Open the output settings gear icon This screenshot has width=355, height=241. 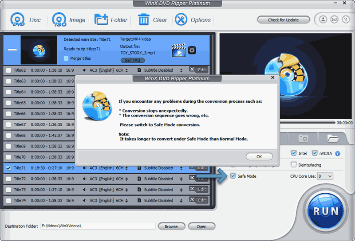click(192, 50)
